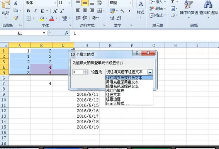Image resolution: width=219 pixels, height=149 pixels.
Task: Click the Copy icon in clipboard group
Action: (15, 10)
